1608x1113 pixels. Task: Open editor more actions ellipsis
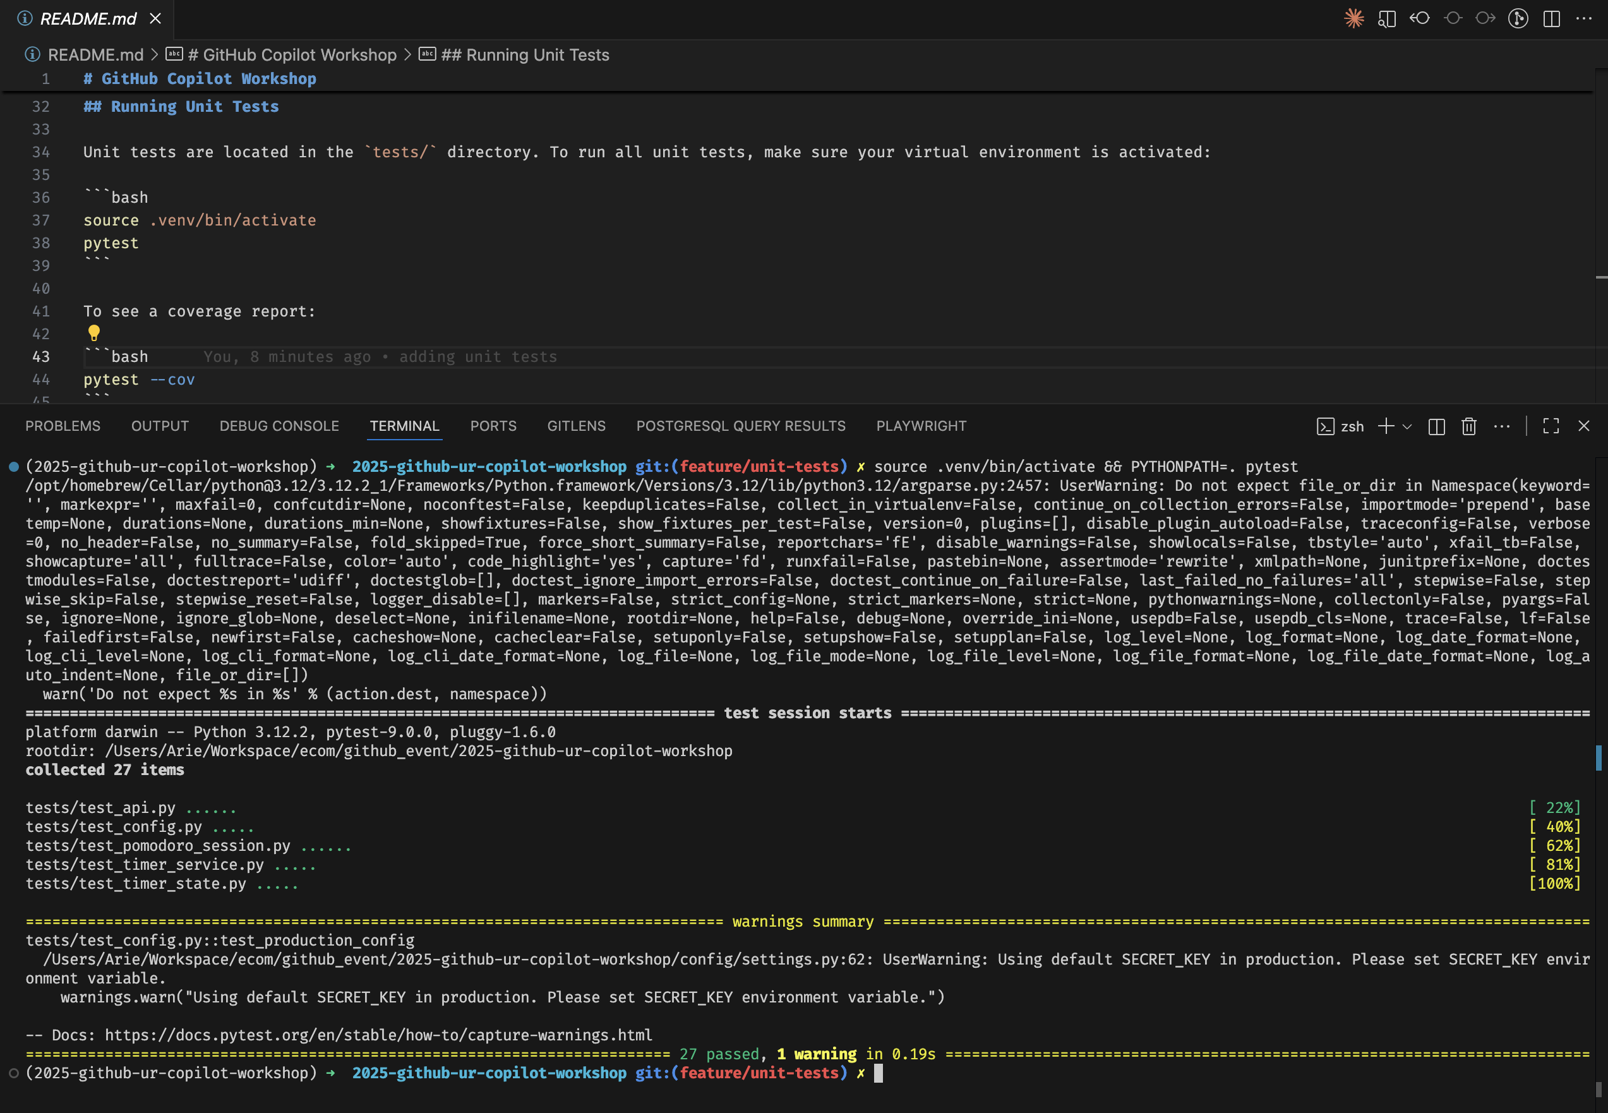click(1583, 19)
